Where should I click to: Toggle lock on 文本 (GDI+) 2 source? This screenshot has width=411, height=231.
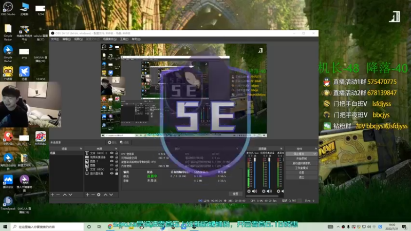pos(117,153)
